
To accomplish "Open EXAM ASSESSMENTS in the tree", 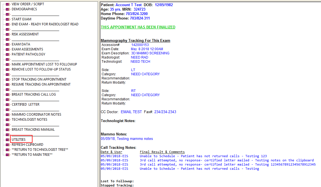I will pyautogui.click(x=27, y=49).
